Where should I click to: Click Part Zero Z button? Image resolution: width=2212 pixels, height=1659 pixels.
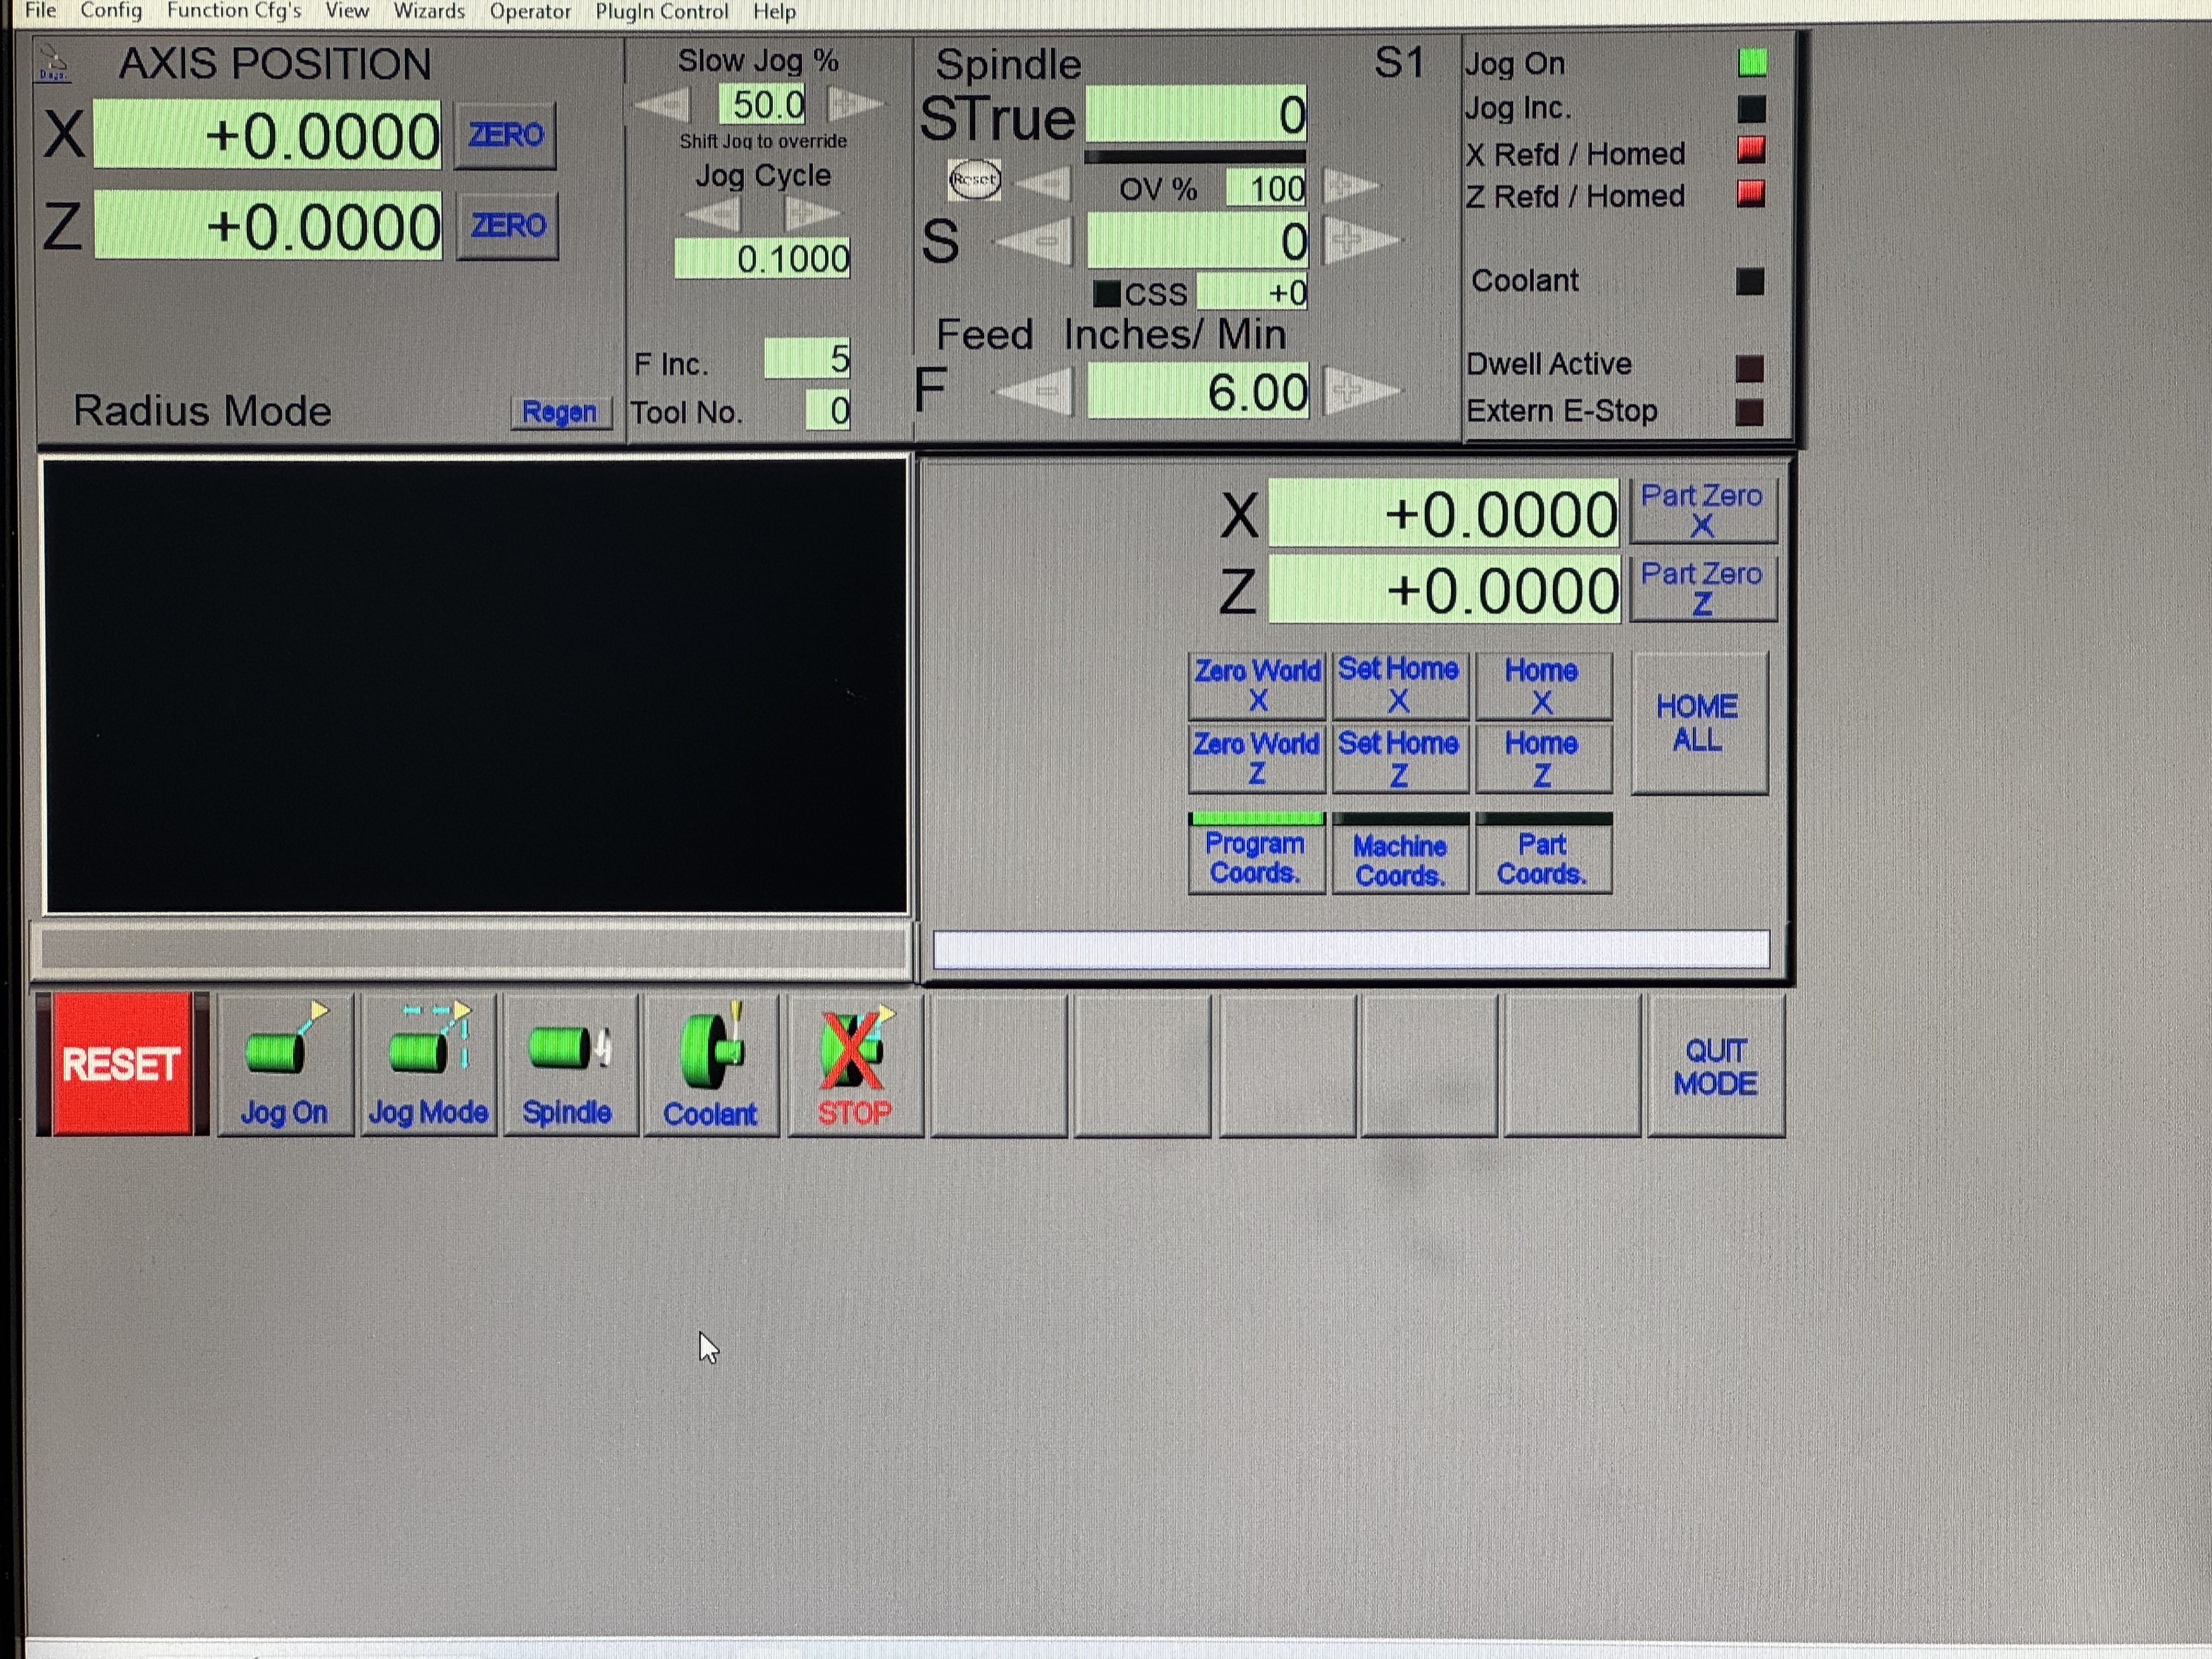(1703, 589)
